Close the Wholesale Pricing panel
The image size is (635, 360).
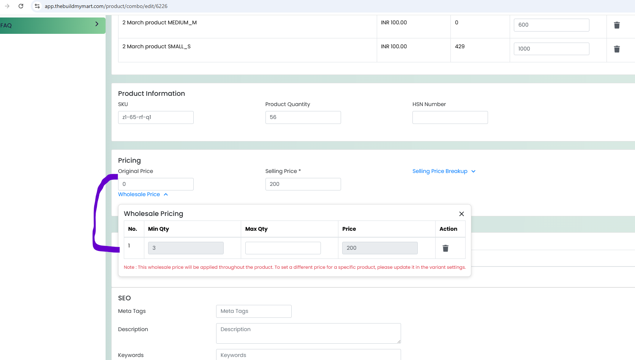[461, 214]
